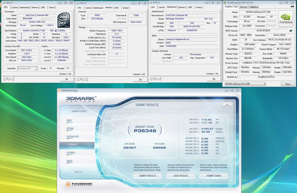Select CPU tab in CPU-Z motherboard window
Image resolution: width=297 pixels, height=193 pixels.
coord(153,7)
